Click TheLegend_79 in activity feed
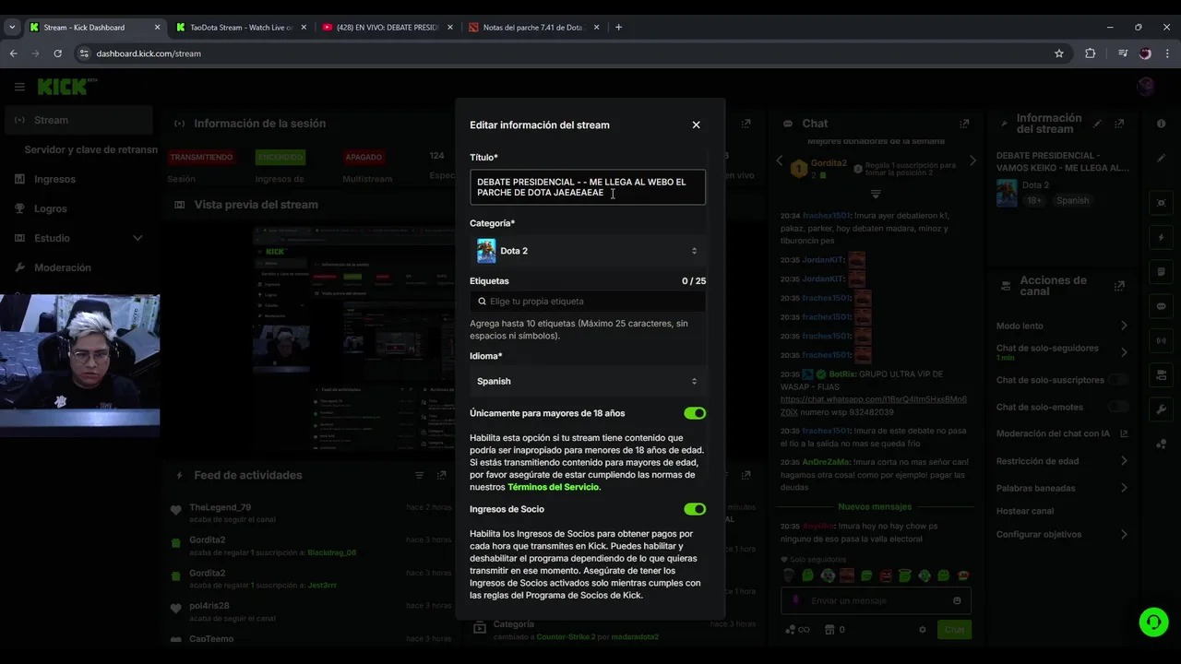 pos(220,507)
